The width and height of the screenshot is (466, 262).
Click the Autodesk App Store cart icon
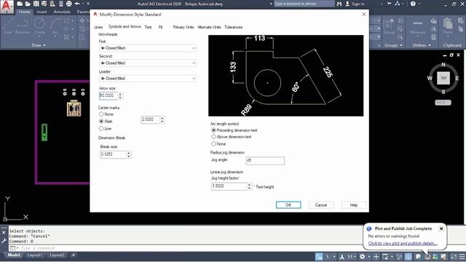389,4
